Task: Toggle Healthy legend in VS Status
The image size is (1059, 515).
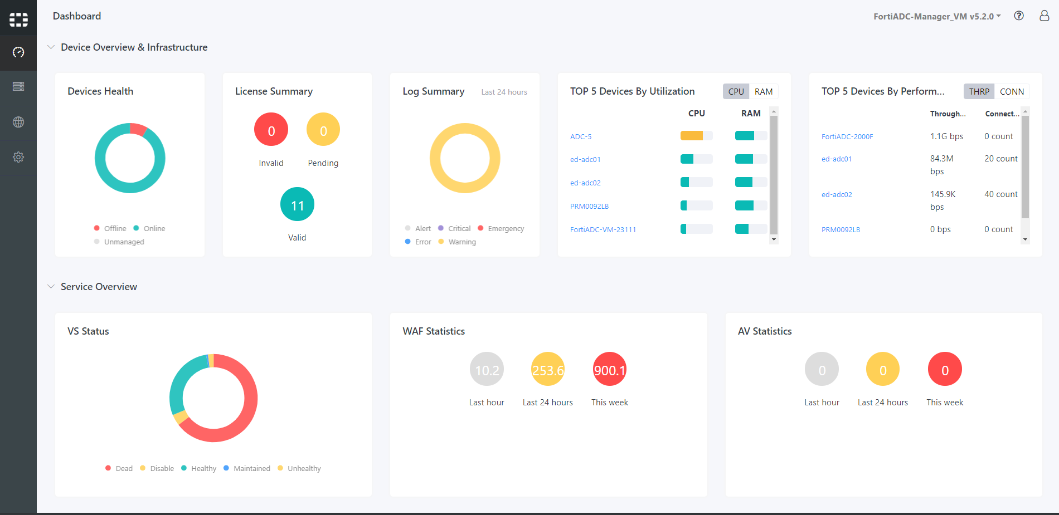Action: tap(199, 468)
